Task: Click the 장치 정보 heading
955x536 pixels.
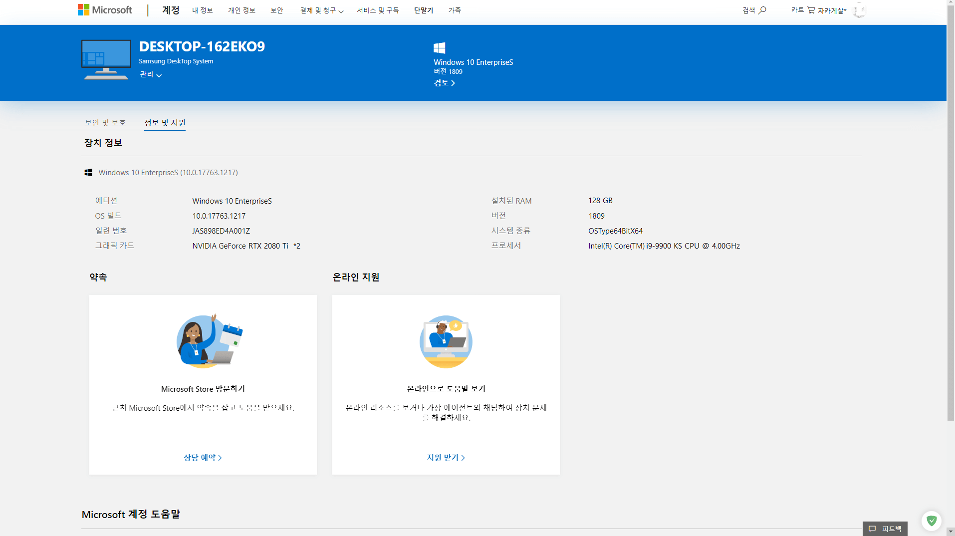Action: point(103,143)
